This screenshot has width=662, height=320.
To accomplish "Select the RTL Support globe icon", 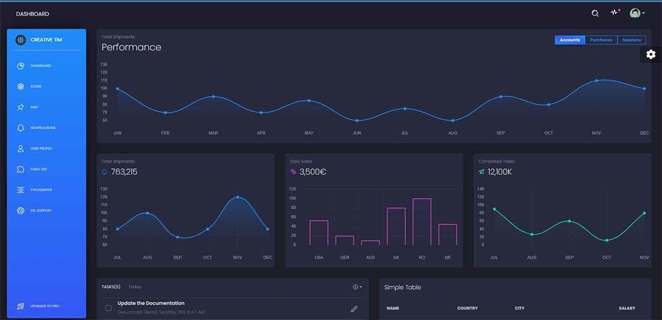I will click(x=20, y=211).
